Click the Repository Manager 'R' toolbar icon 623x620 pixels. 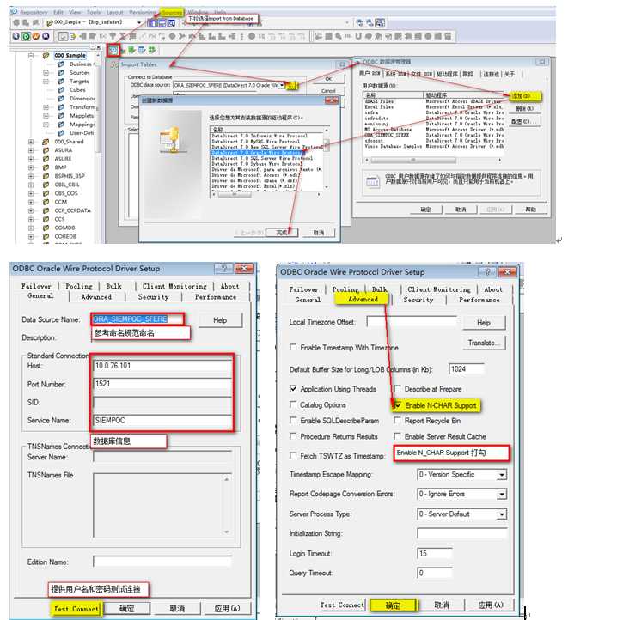(15, 37)
